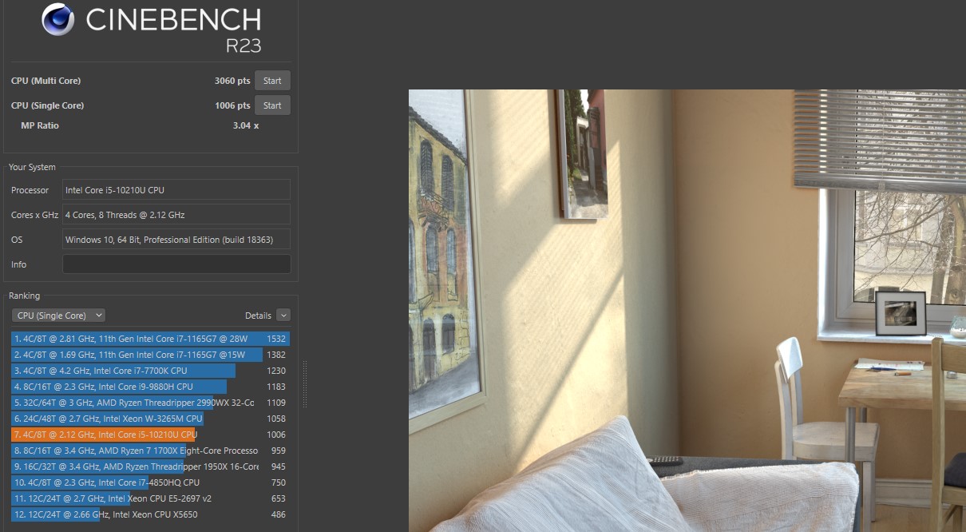966x532 pixels.
Task: Click the Cores x GHz value field
Action: tap(176, 215)
